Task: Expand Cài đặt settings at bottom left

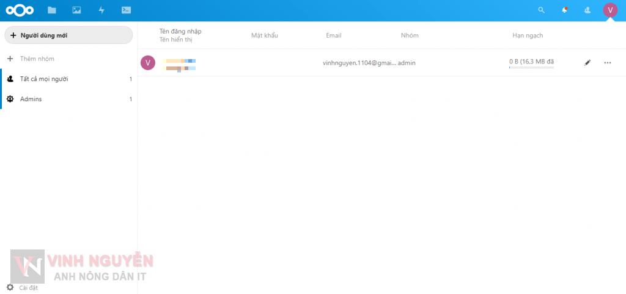Action: click(x=23, y=287)
